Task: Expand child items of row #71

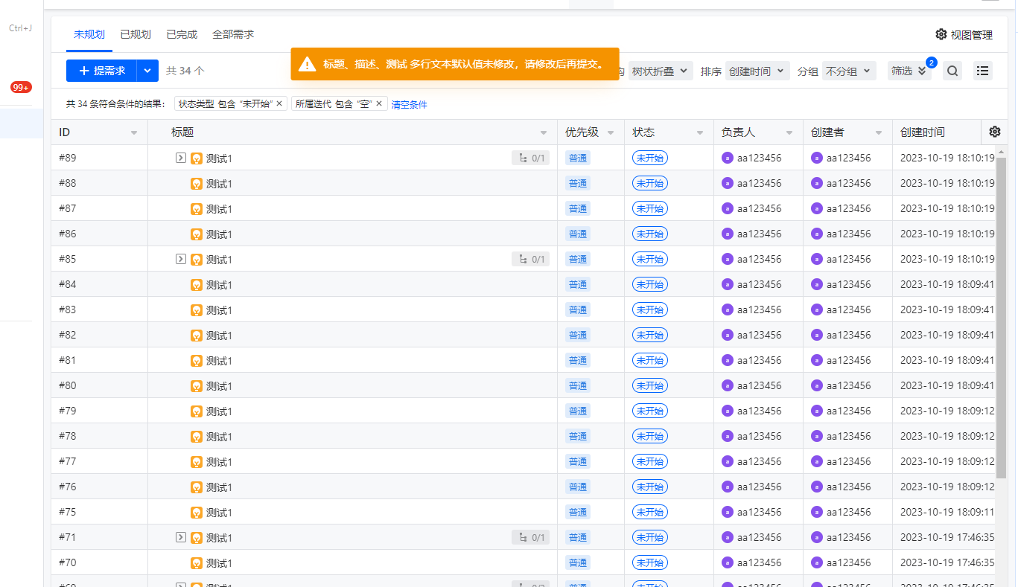Action: tap(180, 537)
